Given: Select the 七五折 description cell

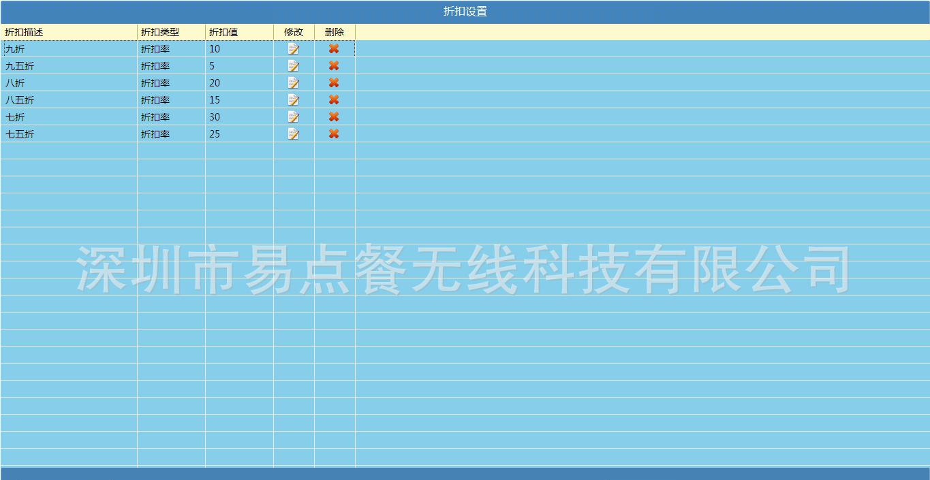Looking at the screenshot, I should (69, 134).
